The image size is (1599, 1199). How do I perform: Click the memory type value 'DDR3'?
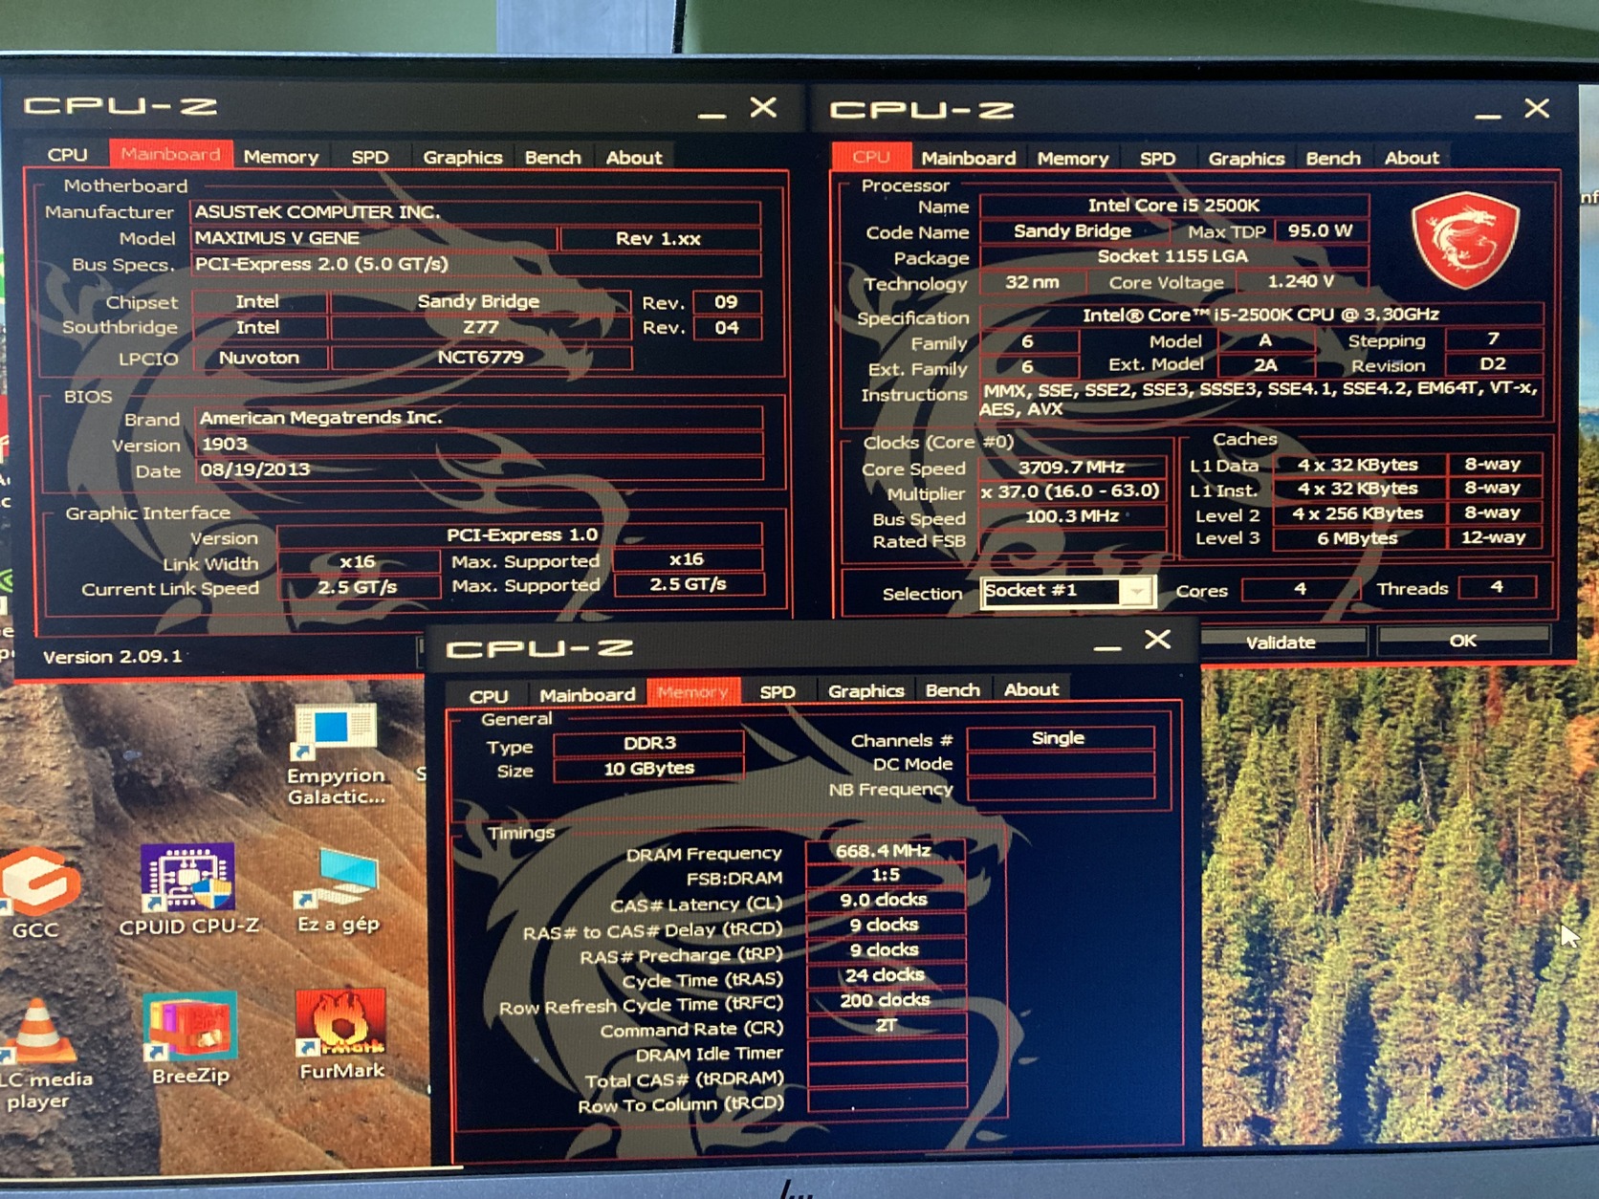(649, 743)
